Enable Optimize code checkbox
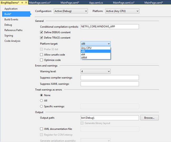This screenshot has height=142, width=171. click(x=42, y=60)
